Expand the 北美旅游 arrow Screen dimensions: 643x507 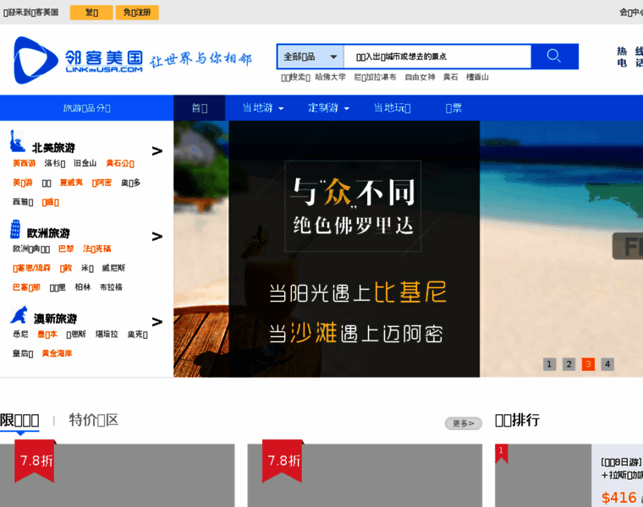coord(157,151)
